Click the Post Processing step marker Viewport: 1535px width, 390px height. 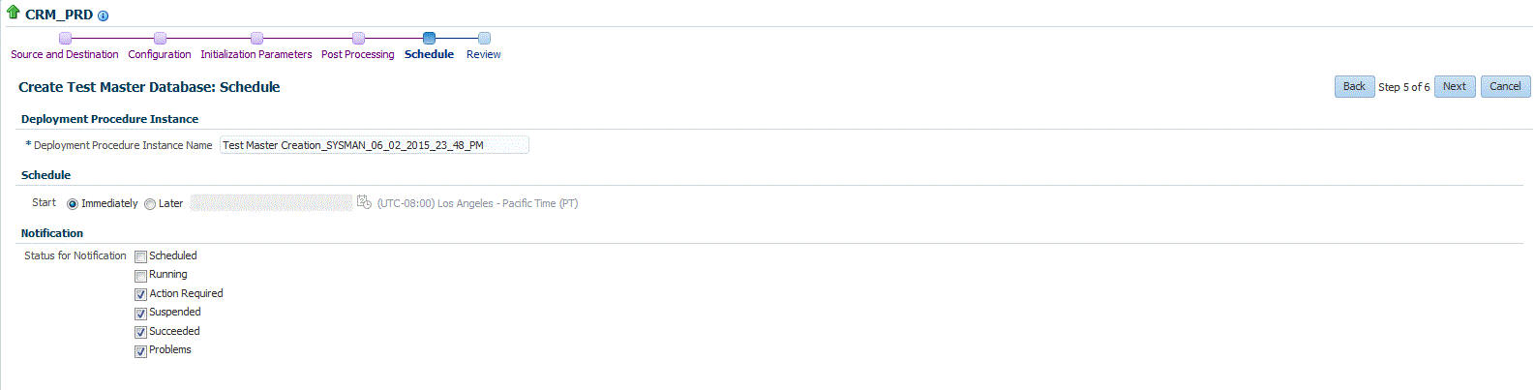358,39
